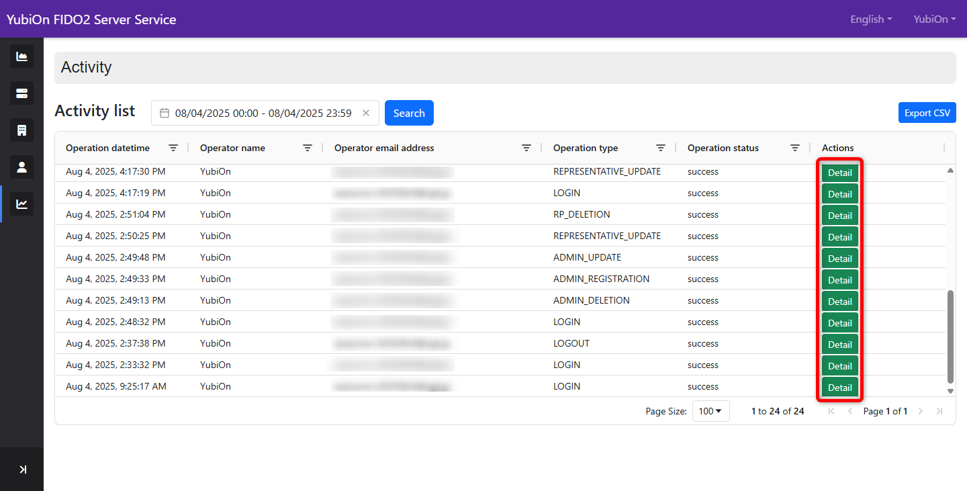Go to the first page arrow
967x491 pixels.
point(831,411)
